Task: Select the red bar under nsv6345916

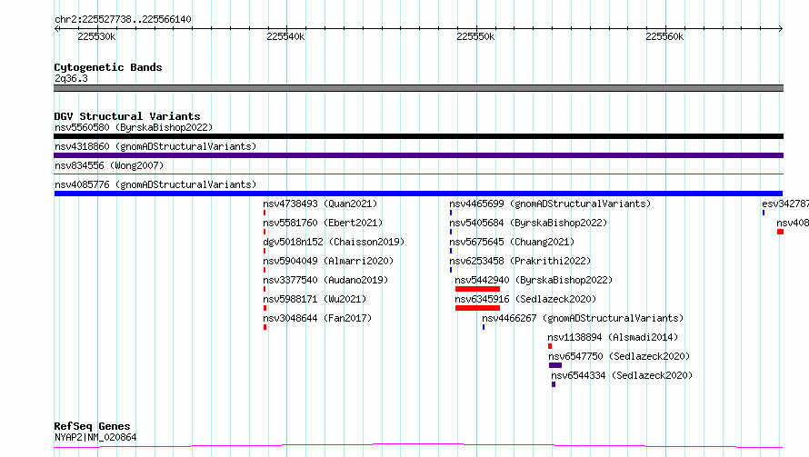Action: point(477,308)
